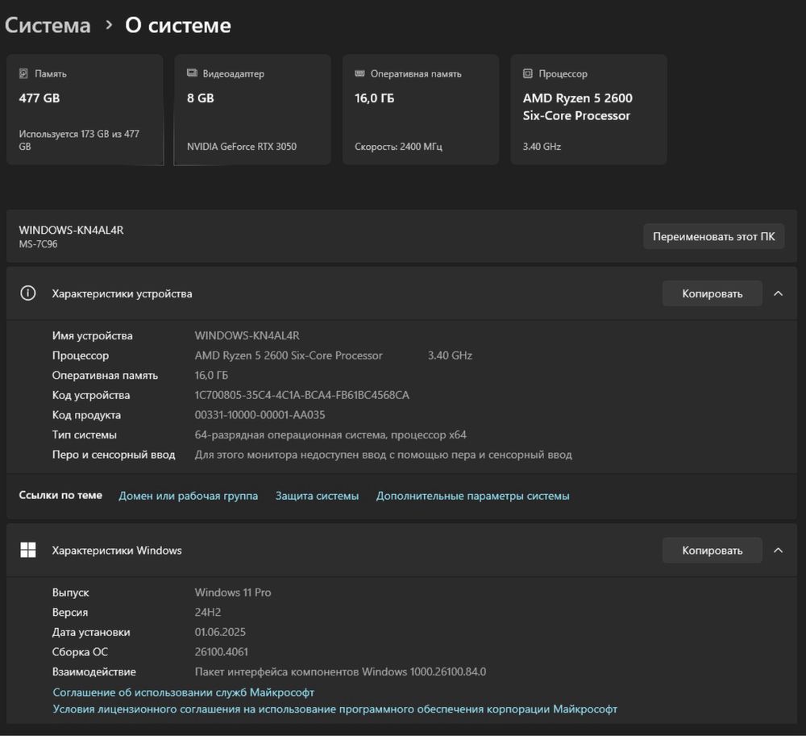The width and height of the screenshot is (806, 736).
Task: Click the Имя устройства value WINDOWS-KN4AL4R
Action: pos(247,335)
